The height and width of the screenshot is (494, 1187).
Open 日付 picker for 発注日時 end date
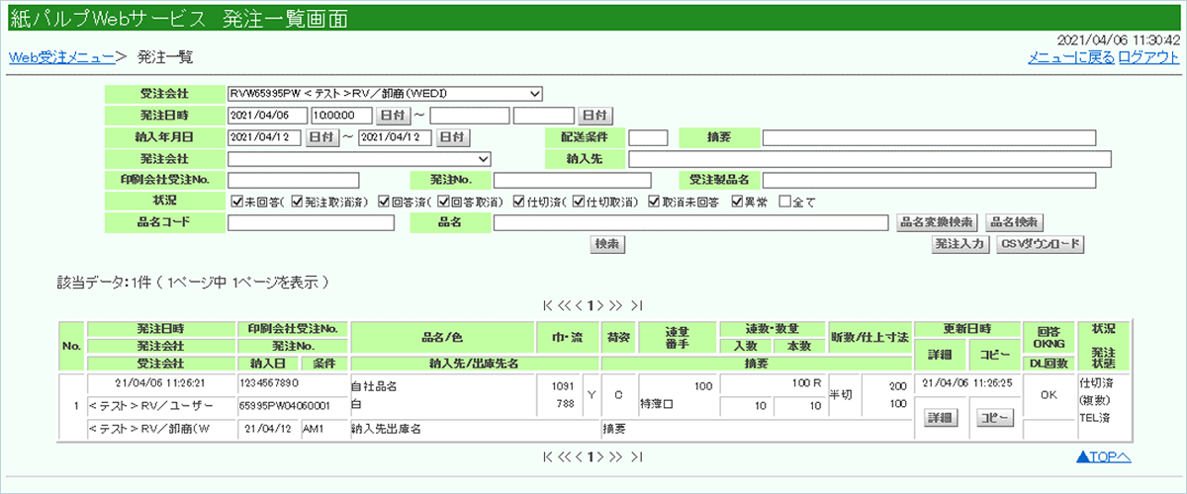(595, 116)
